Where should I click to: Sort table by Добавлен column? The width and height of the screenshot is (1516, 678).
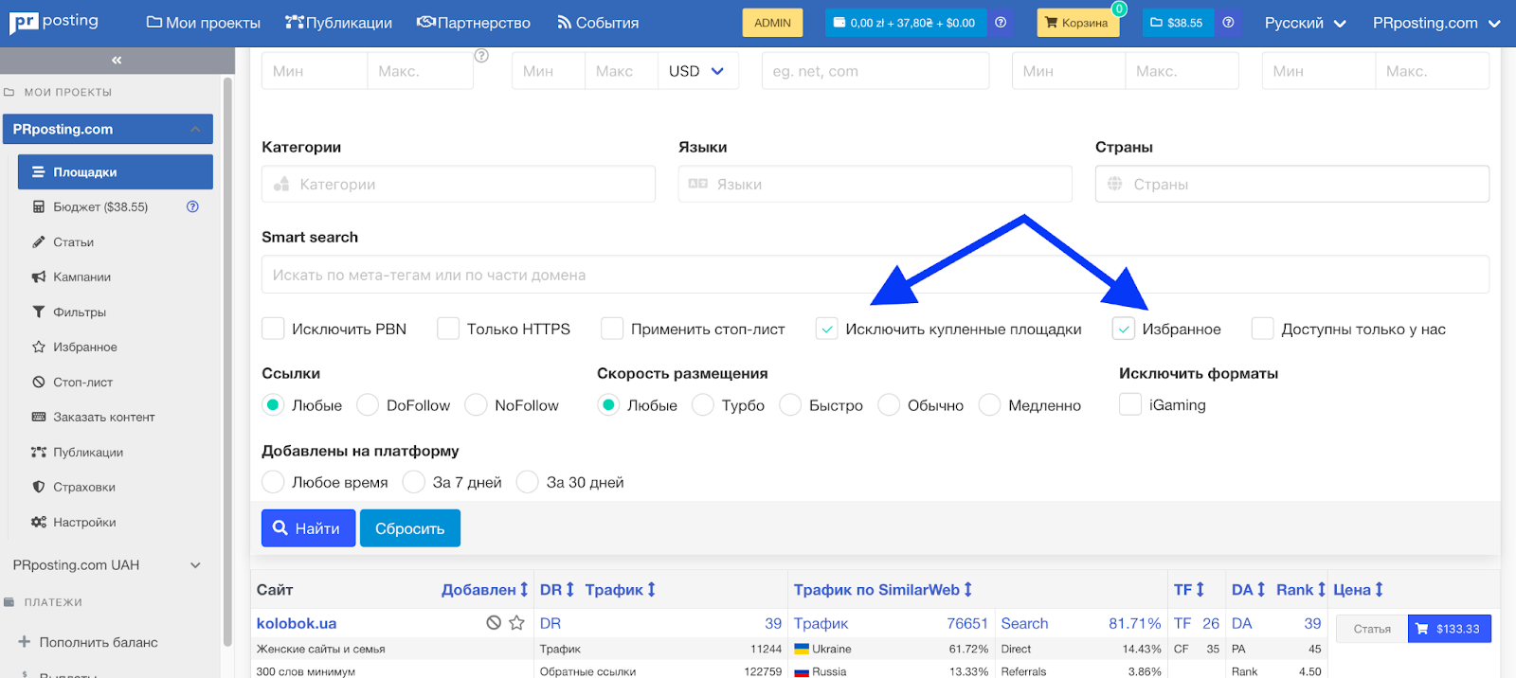point(484,589)
